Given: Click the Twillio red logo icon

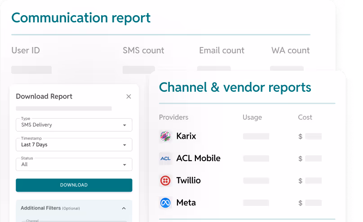Looking at the screenshot, I should [x=165, y=180].
